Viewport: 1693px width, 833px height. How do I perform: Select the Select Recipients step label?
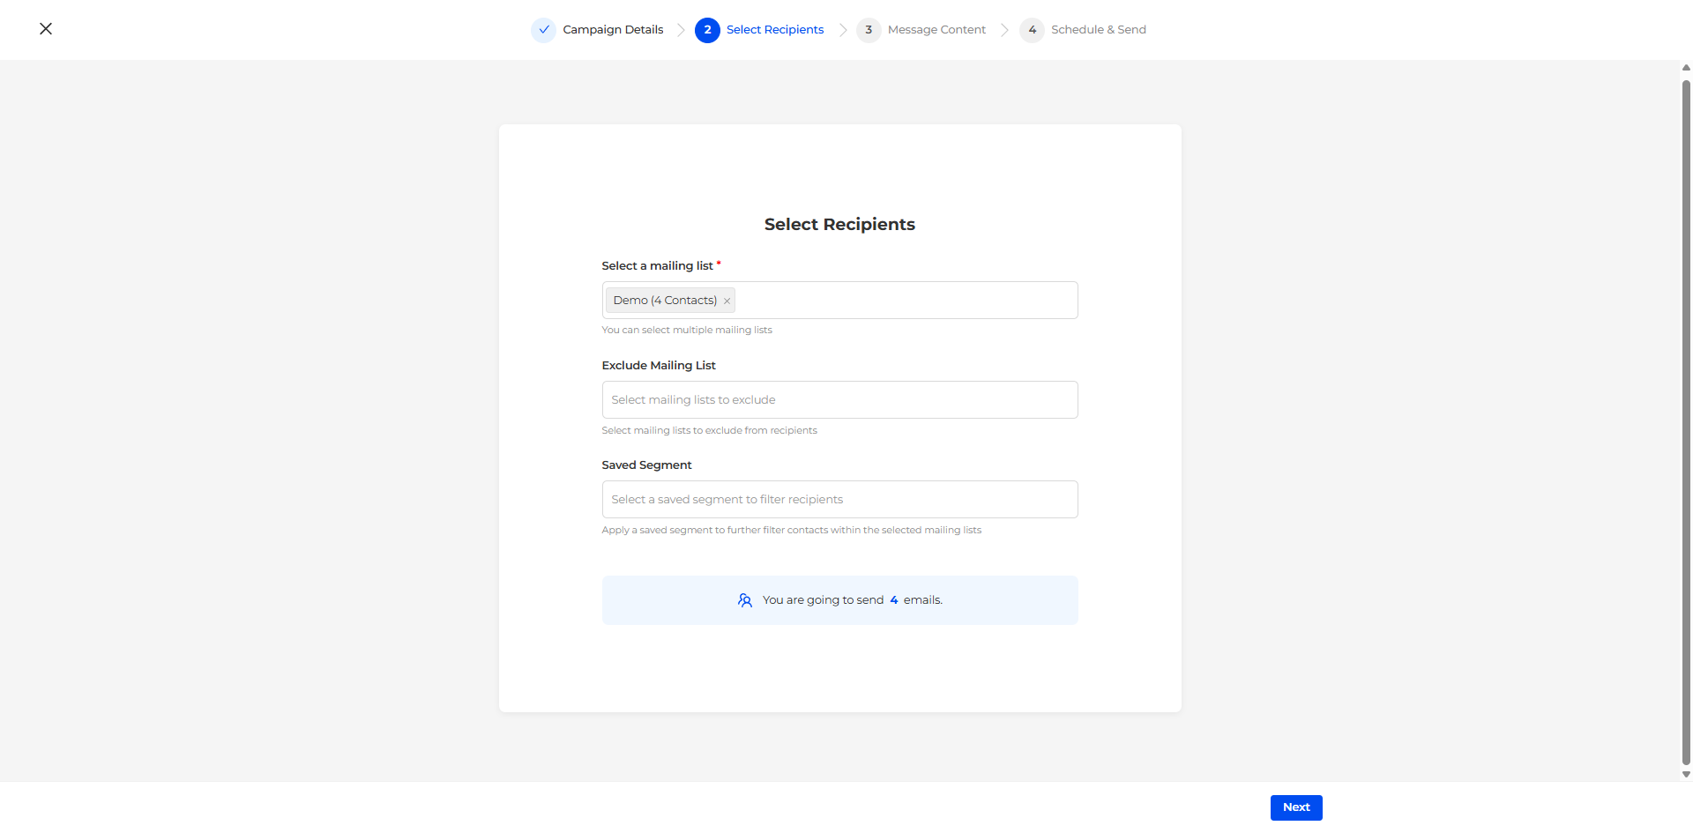tap(774, 30)
